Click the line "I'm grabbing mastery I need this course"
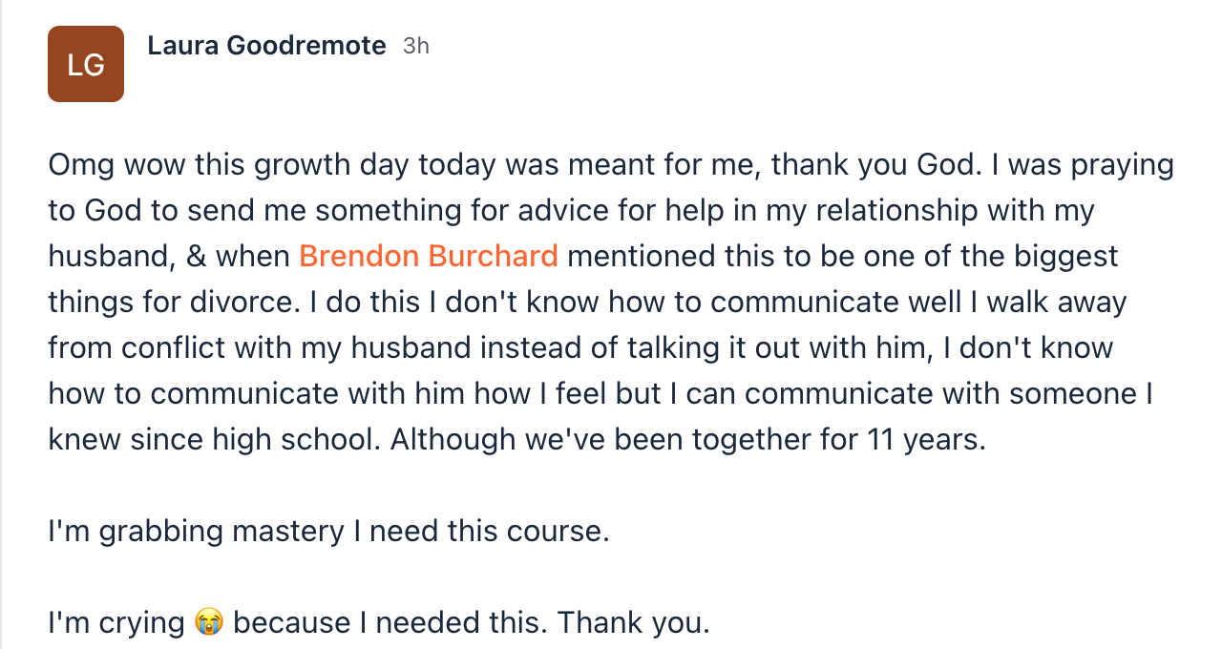The width and height of the screenshot is (1222, 649). (x=328, y=532)
